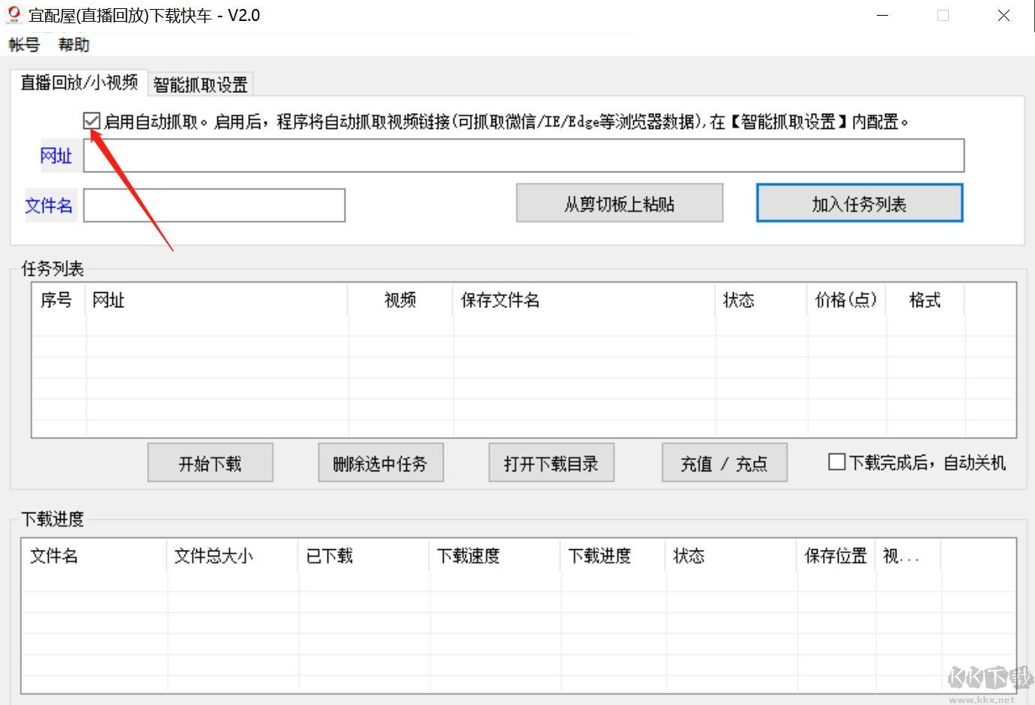1035x705 pixels.
Task: Select the 保存位置 column header
Action: (834, 557)
